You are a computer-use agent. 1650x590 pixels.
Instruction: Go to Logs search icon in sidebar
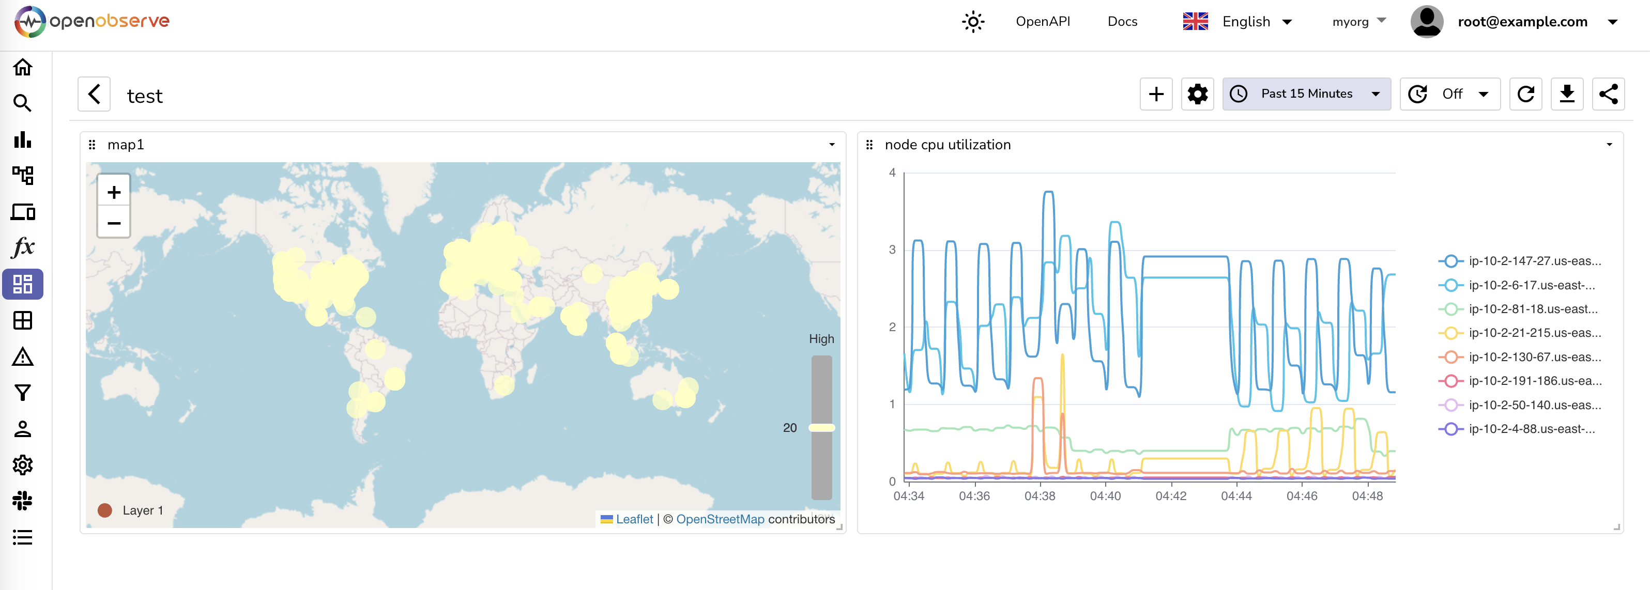coord(23,103)
